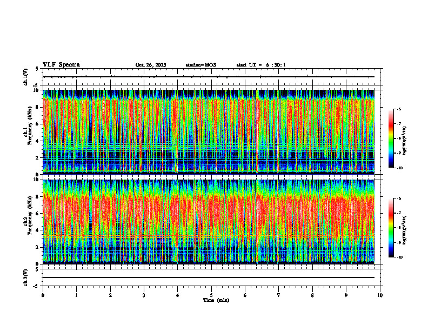The height and width of the screenshot is (331, 428).
Task: Click the "-6" tick on ch.1 colorbar
Action: click(399, 109)
